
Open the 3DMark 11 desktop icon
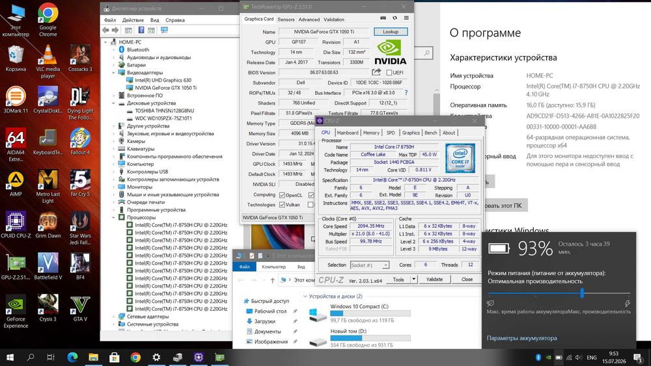click(x=16, y=100)
